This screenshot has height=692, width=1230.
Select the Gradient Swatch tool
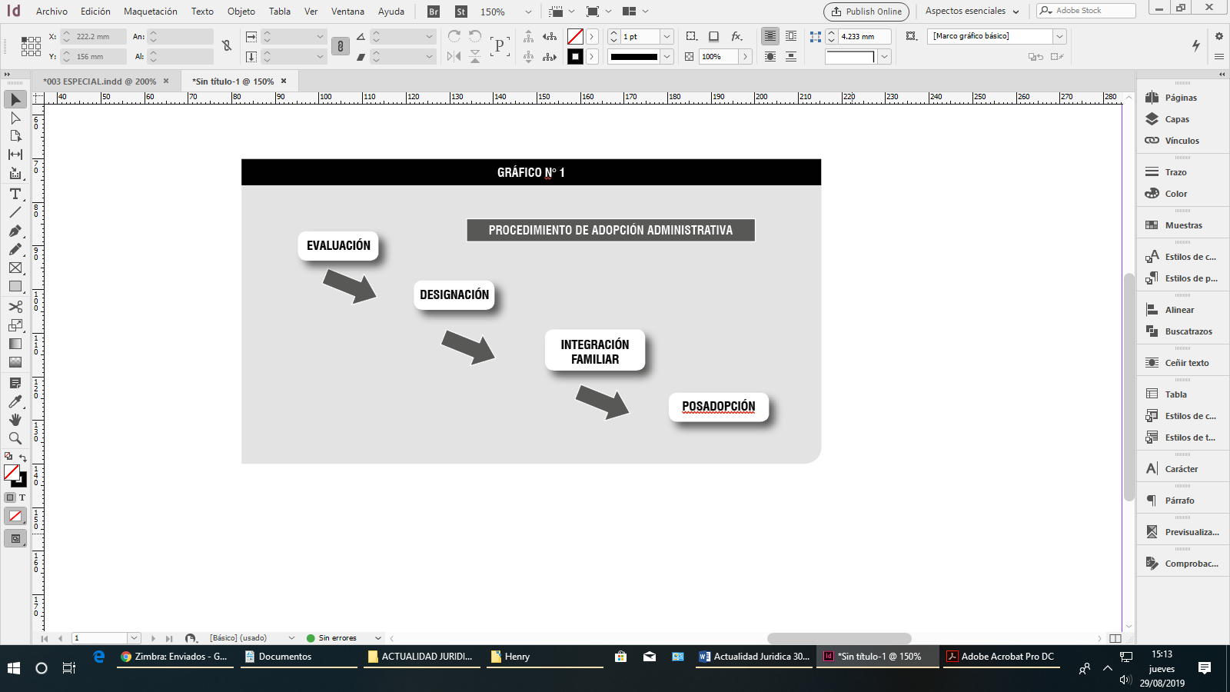click(x=15, y=344)
